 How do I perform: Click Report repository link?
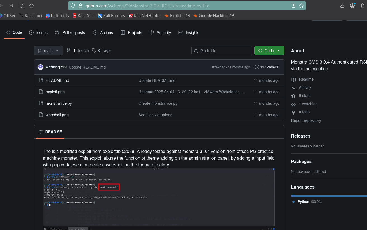pyautogui.click(x=306, y=120)
